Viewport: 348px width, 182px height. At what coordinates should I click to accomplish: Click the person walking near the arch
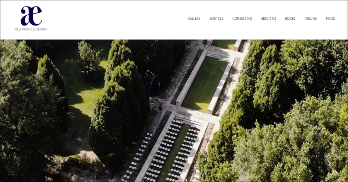tap(160, 108)
